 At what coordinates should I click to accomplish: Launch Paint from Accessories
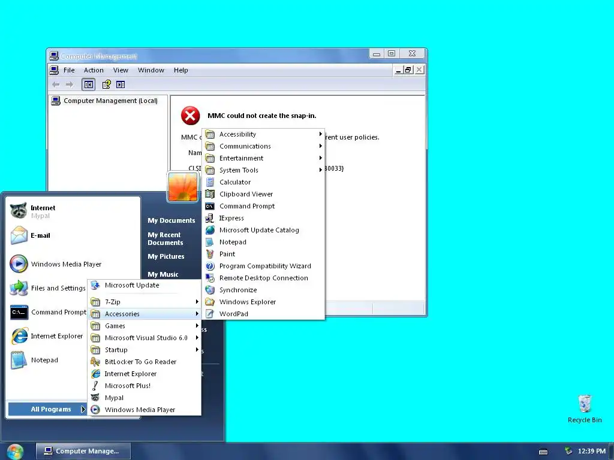(263, 254)
